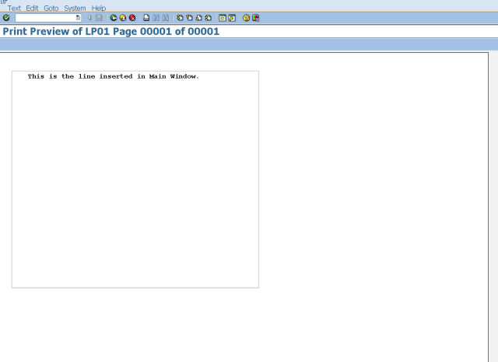Open the System menu
The image size is (498, 362).
pyautogui.click(x=75, y=9)
